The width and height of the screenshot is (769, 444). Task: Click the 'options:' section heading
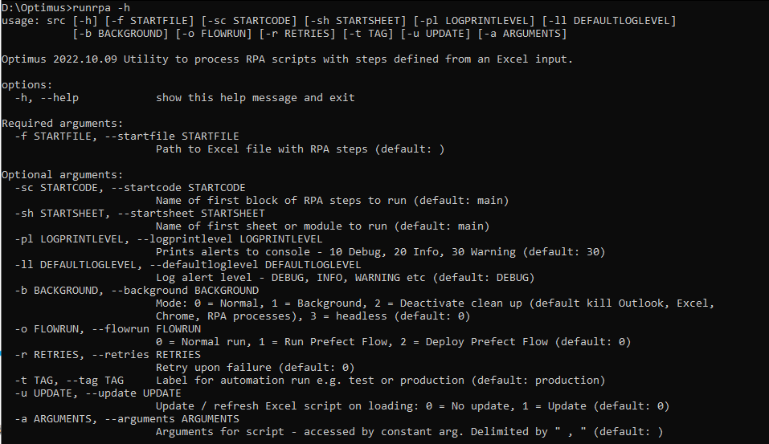click(x=27, y=84)
